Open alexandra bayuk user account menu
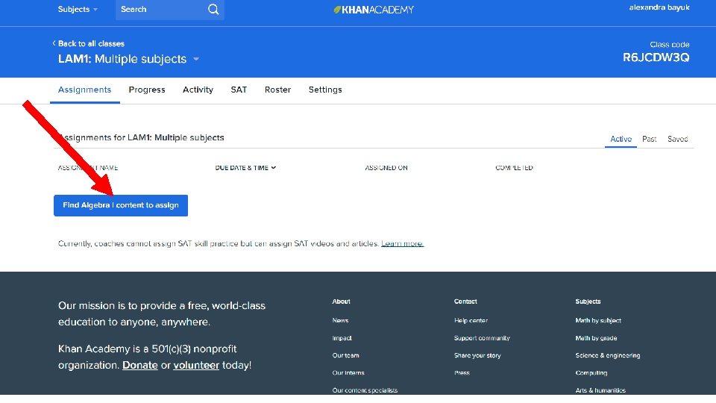Screen dimensions: 716x403 pos(659,7)
